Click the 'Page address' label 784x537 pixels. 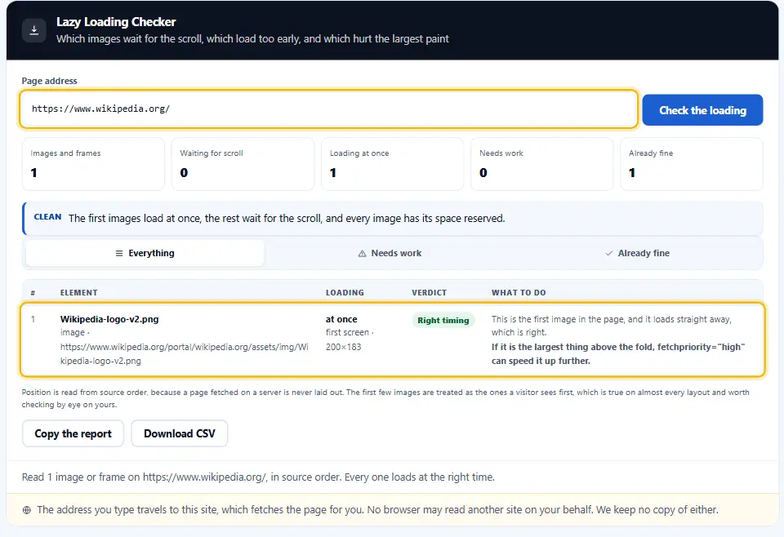[x=50, y=81]
